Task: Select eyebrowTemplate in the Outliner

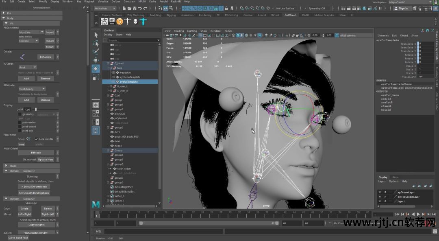Action: click(130, 77)
